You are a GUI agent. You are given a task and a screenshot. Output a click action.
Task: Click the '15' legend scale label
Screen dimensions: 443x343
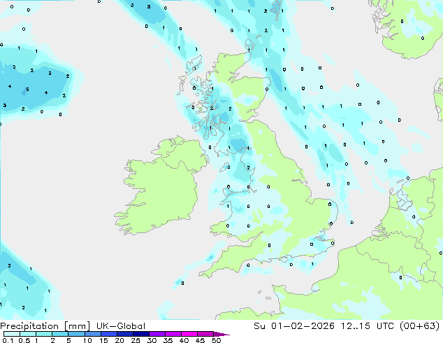coord(103,340)
